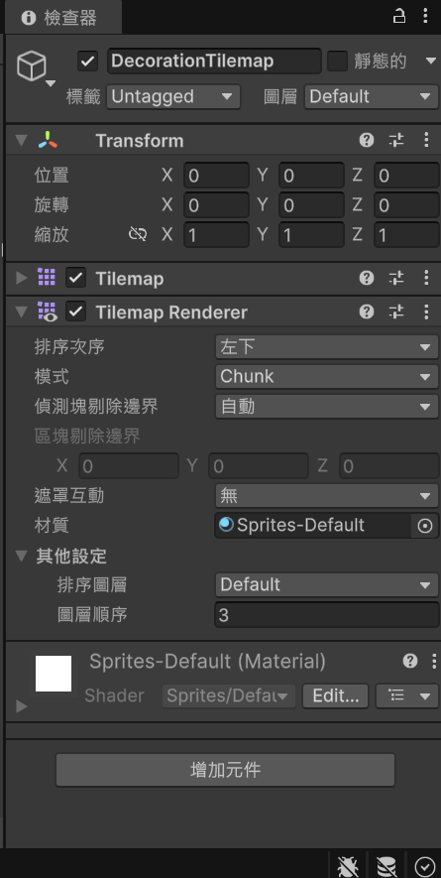Open Transform component help icon
The height and width of the screenshot is (878, 441).
(x=367, y=140)
